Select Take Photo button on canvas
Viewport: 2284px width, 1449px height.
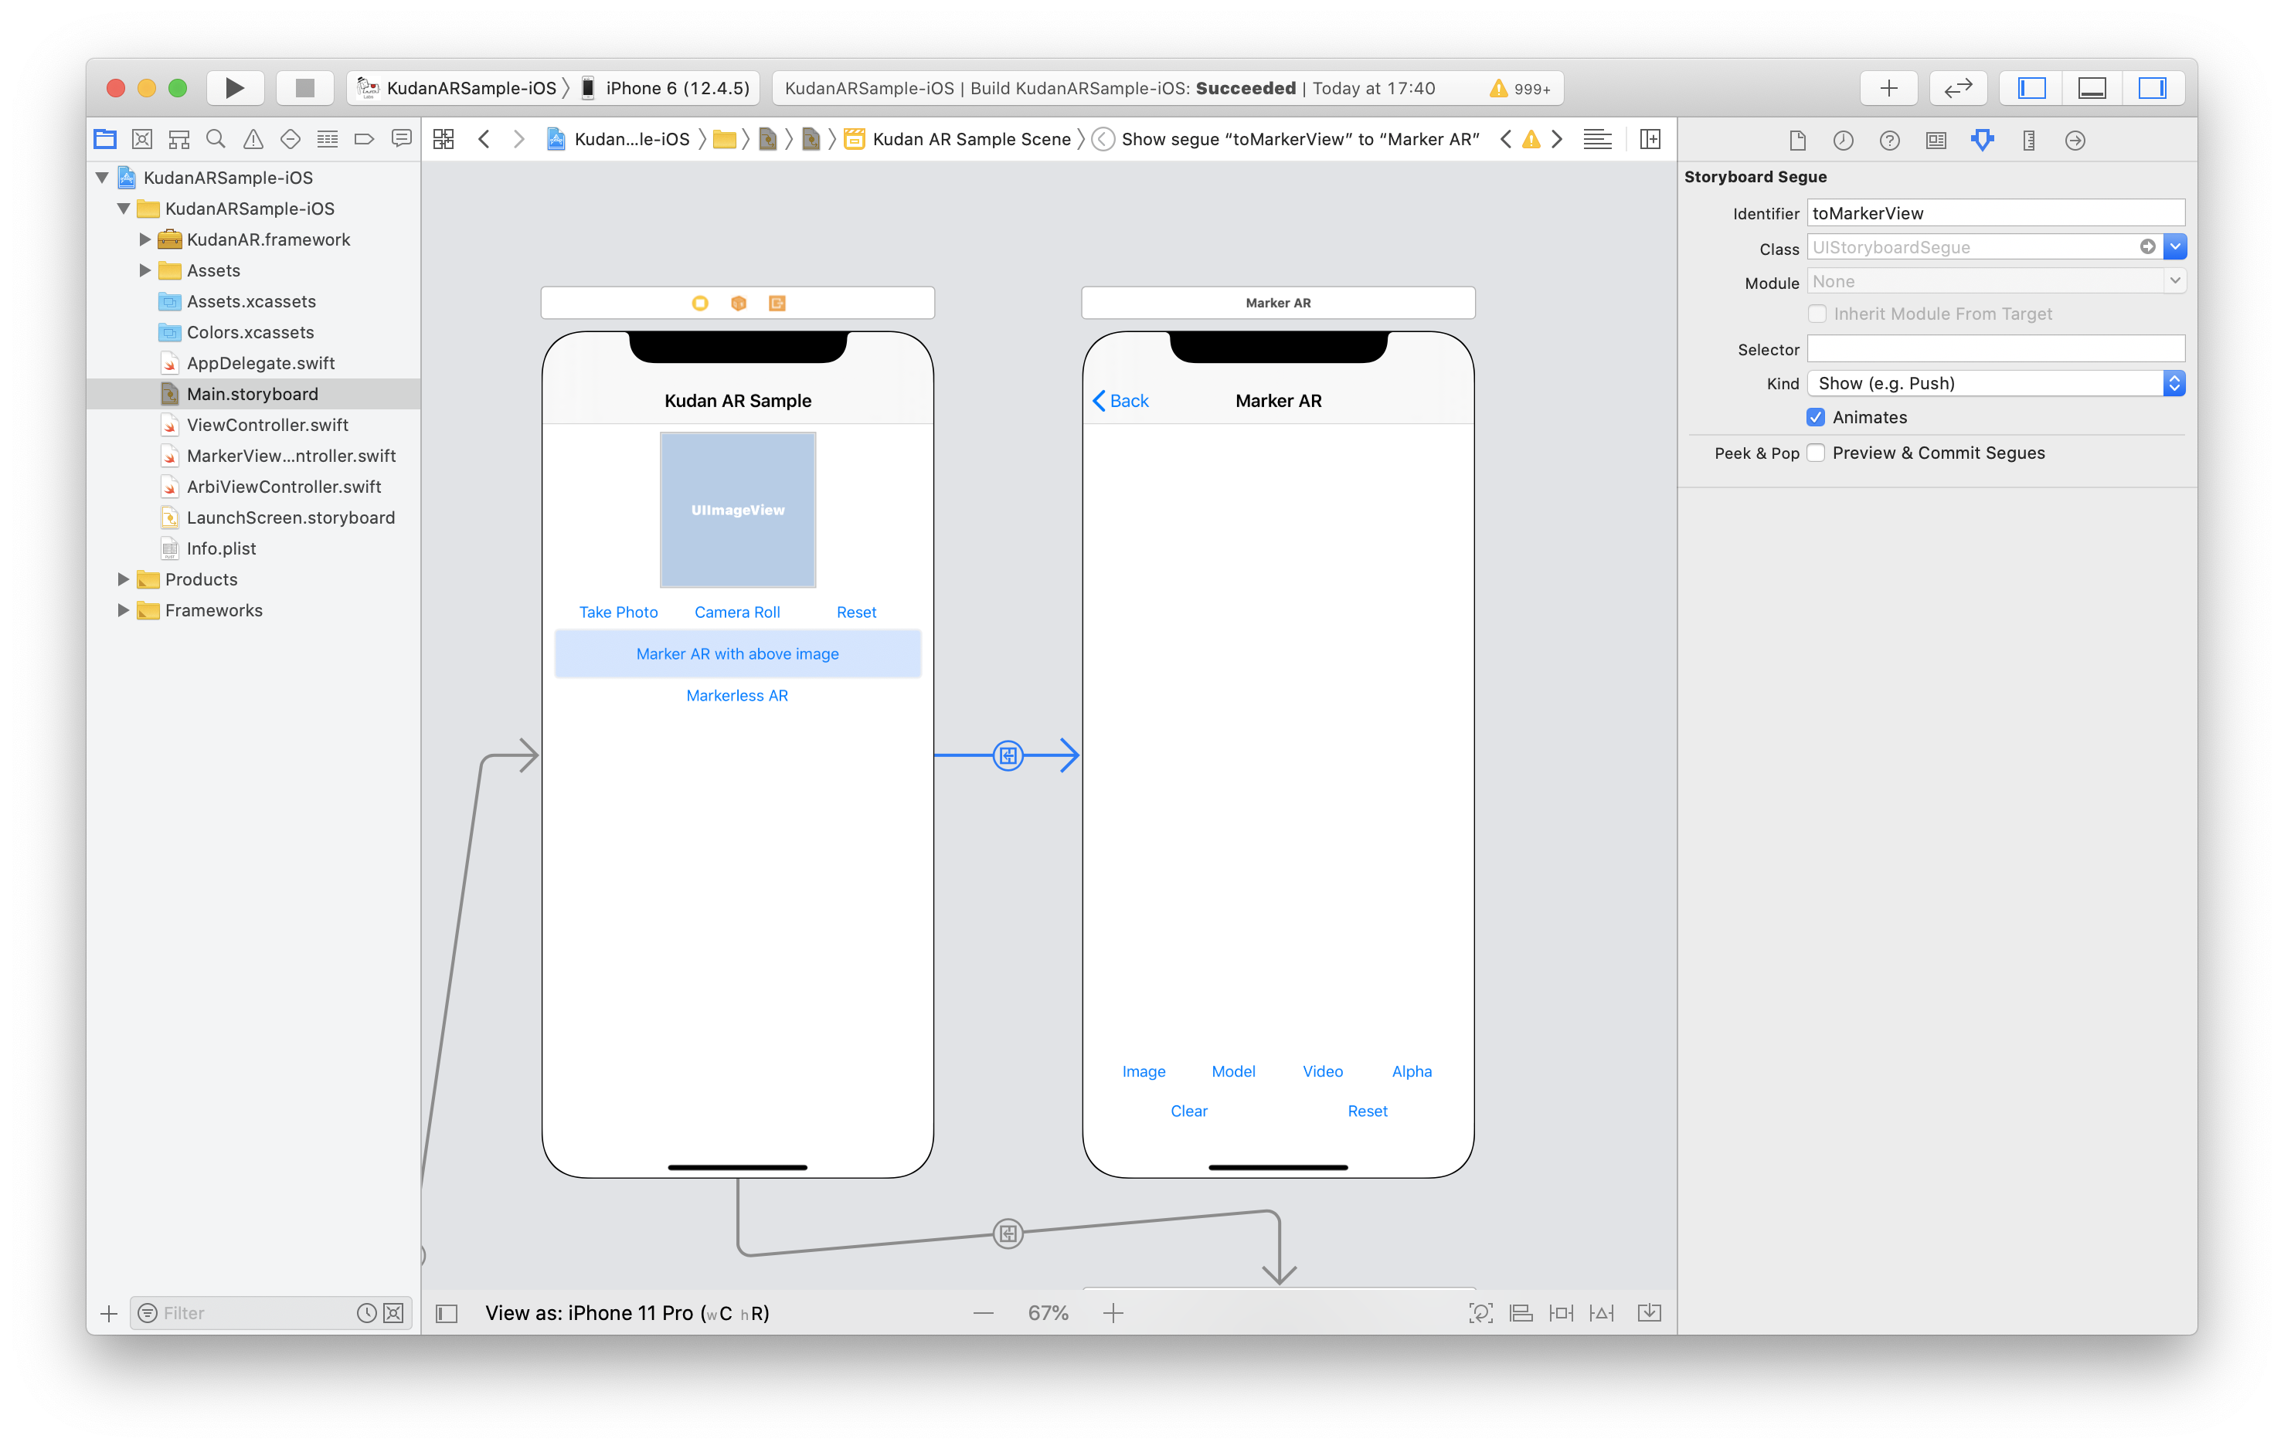click(x=618, y=613)
